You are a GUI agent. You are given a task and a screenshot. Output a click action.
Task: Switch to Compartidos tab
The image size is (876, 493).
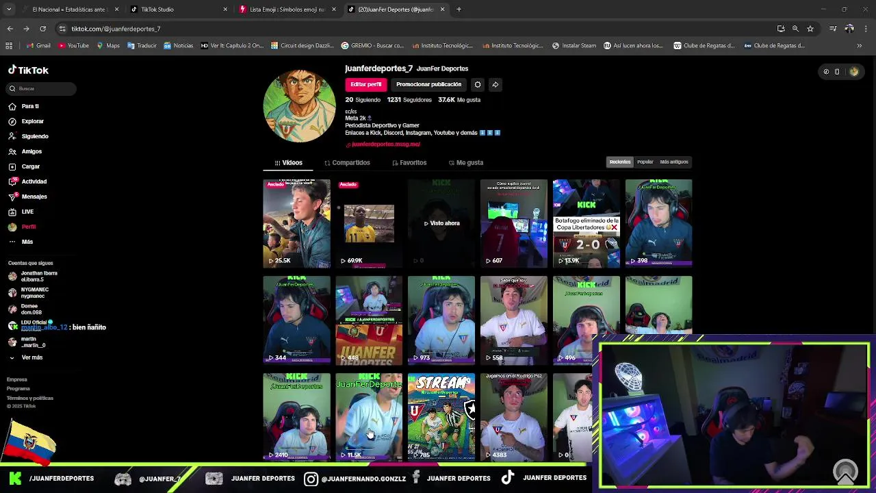point(347,163)
